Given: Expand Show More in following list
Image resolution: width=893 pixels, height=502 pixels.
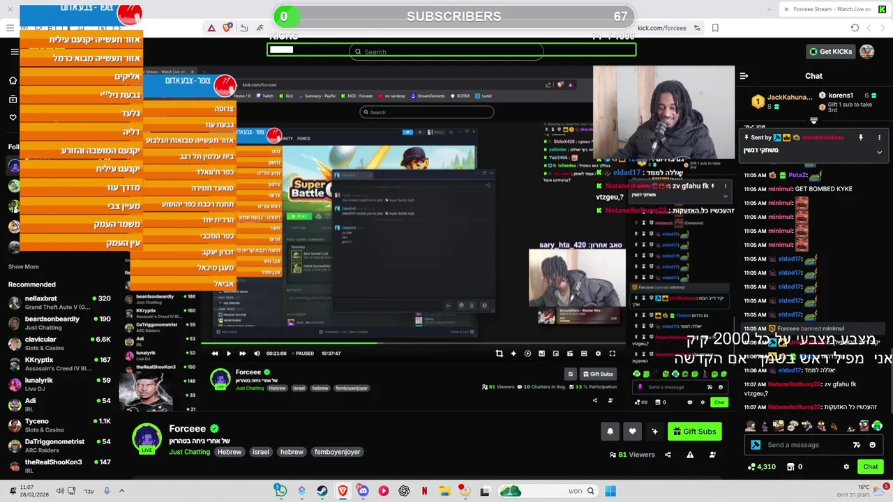Looking at the screenshot, I should [23, 266].
